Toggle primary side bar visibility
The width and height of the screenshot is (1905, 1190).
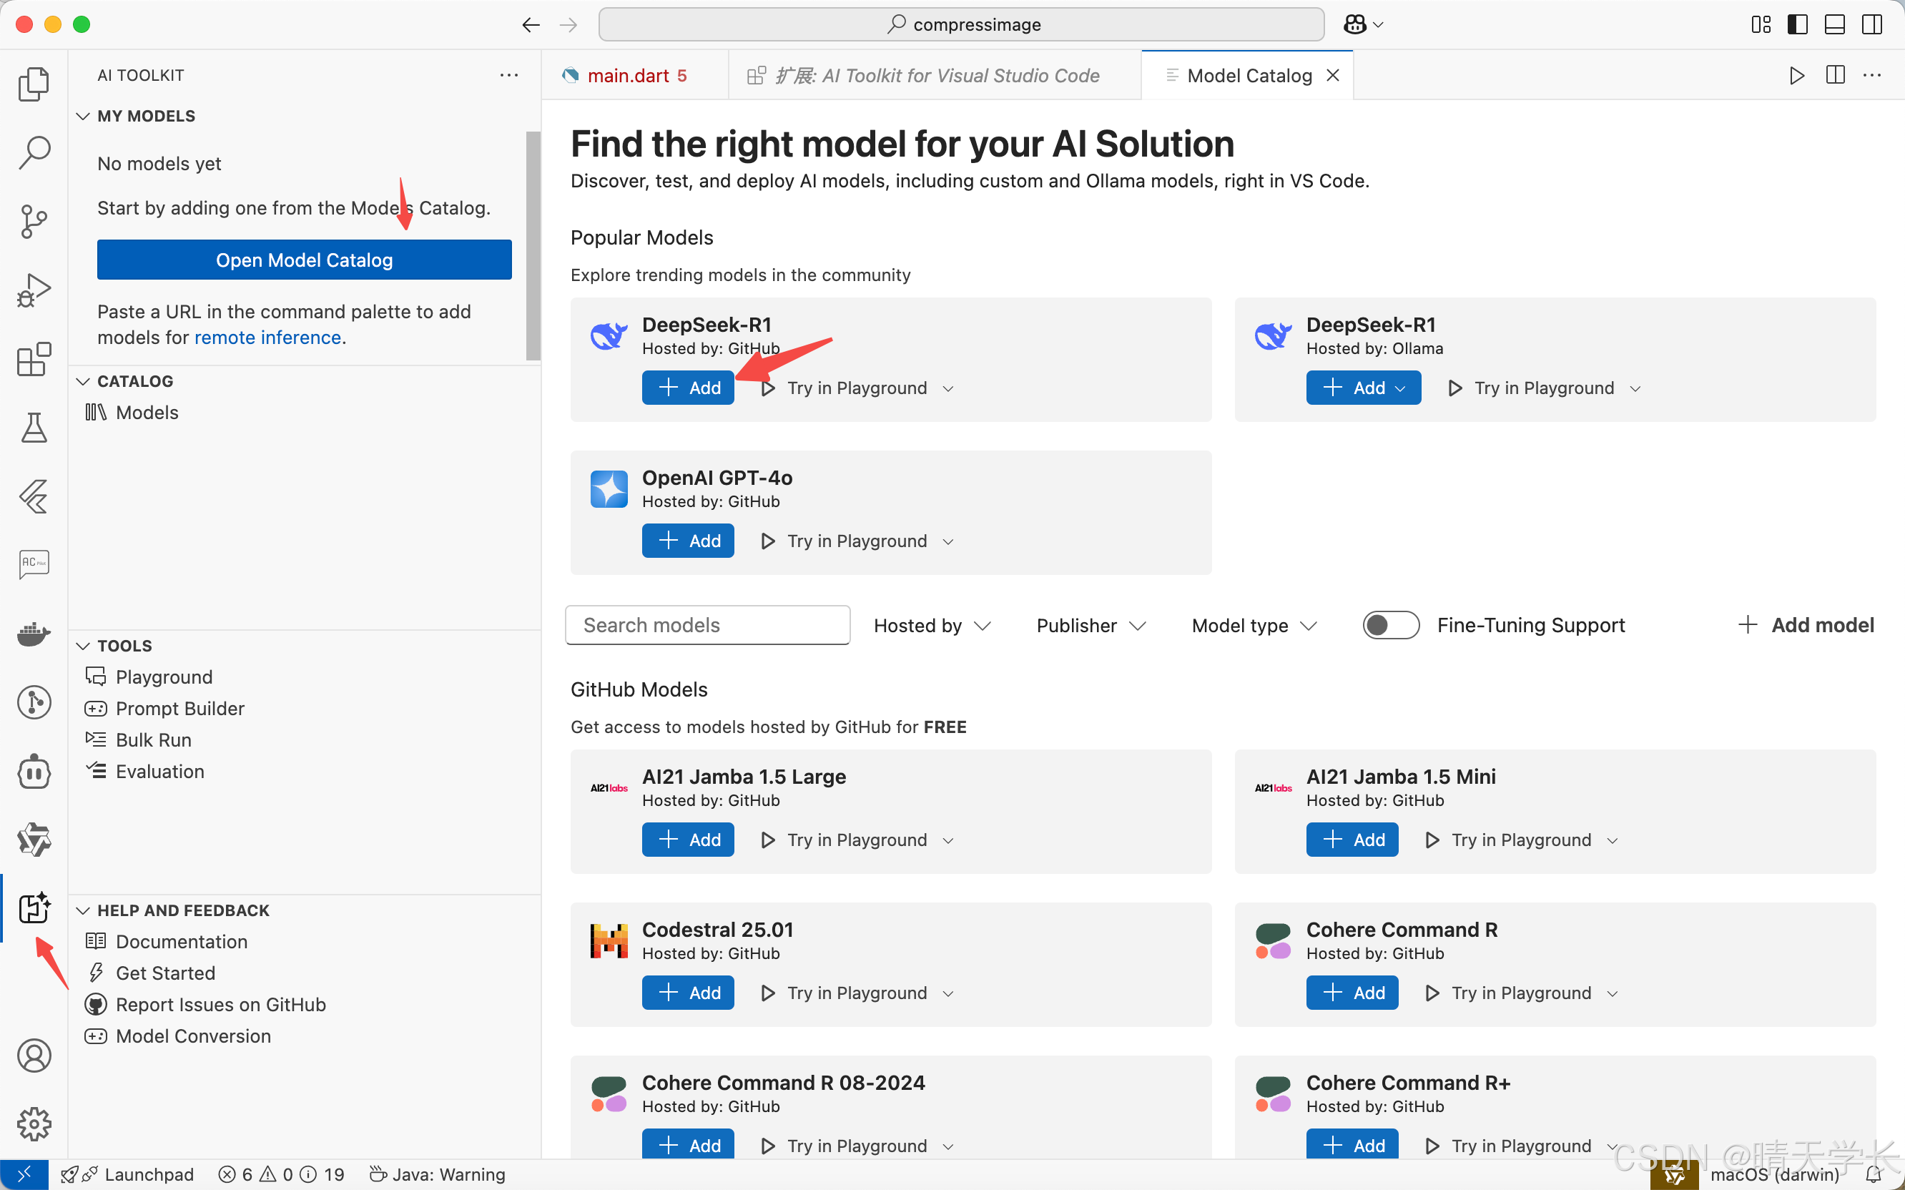[x=1798, y=24]
